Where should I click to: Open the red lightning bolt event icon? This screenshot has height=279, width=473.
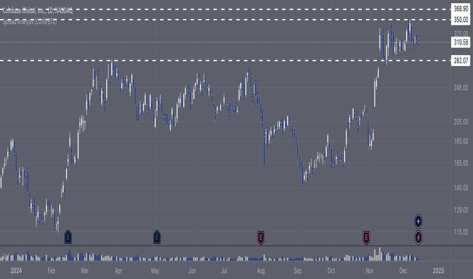click(418, 237)
